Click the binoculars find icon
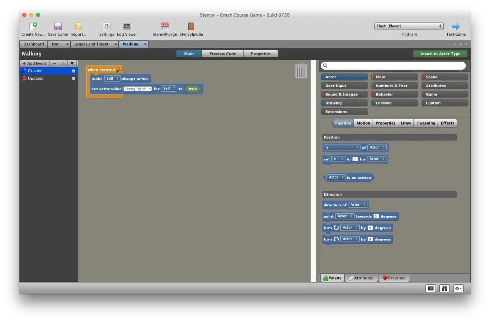 click(444, 288)
